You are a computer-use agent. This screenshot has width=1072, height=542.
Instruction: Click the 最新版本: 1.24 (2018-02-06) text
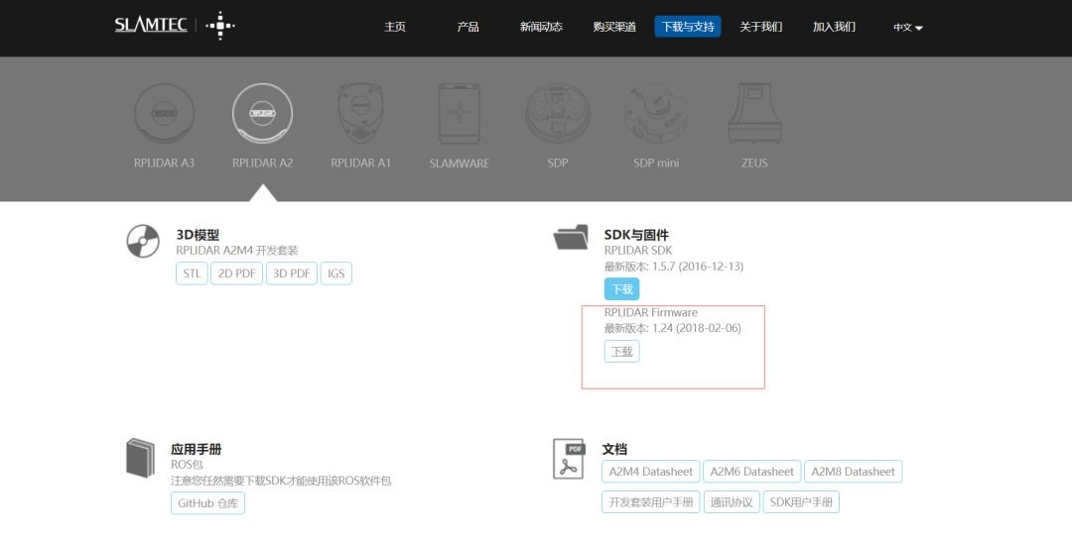point(672,328)
